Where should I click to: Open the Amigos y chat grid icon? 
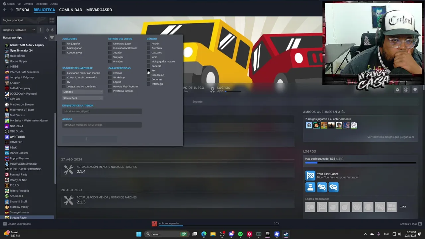[x=420, y=224]
